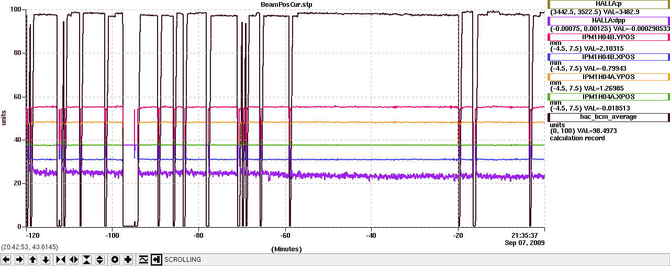Click the Sep 07, 2009 date label

coord(524,243)
